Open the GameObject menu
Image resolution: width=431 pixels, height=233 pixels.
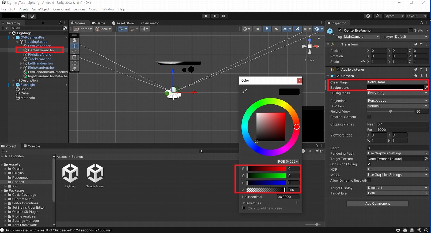[41, 9]
